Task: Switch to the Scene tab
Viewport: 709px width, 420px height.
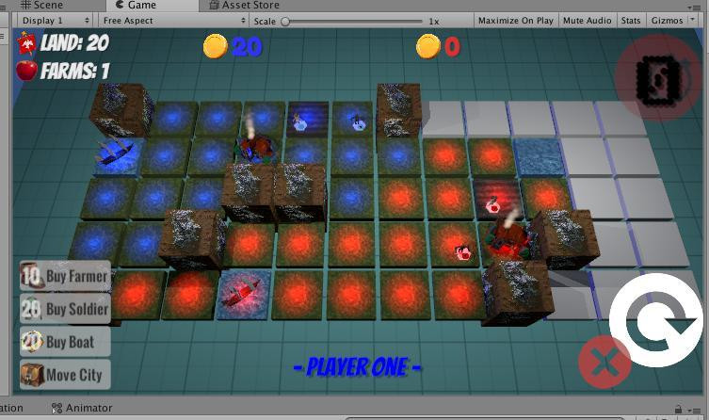Action: [41, 5]
